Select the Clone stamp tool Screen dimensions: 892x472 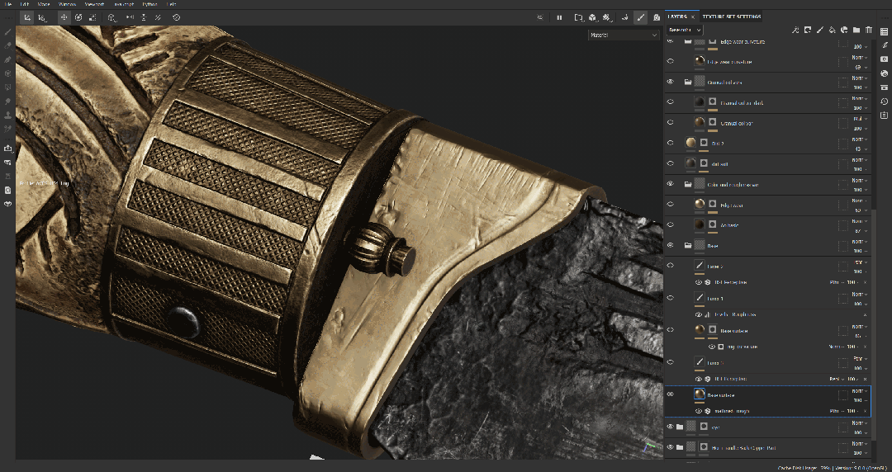tap(8, 115)
